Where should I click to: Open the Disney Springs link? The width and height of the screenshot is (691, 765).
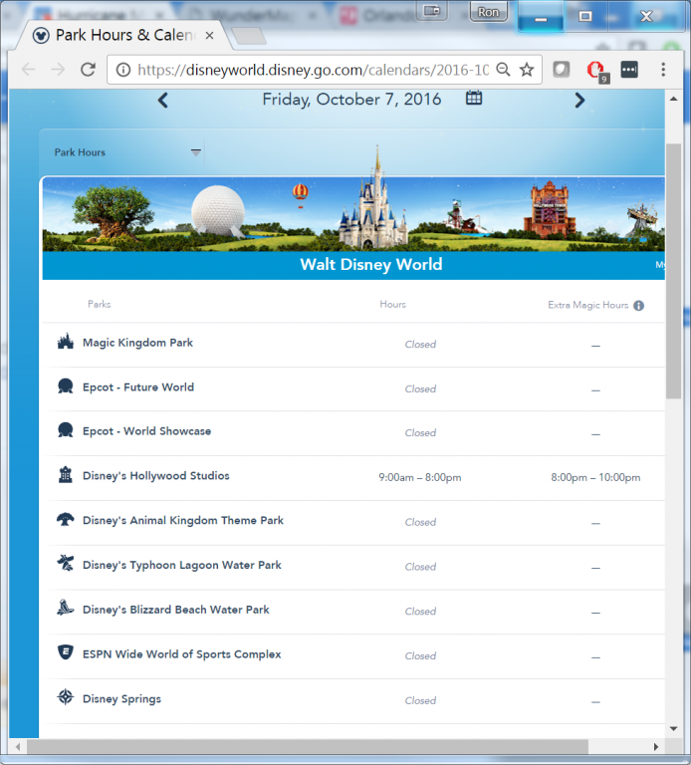pos(121,699)
